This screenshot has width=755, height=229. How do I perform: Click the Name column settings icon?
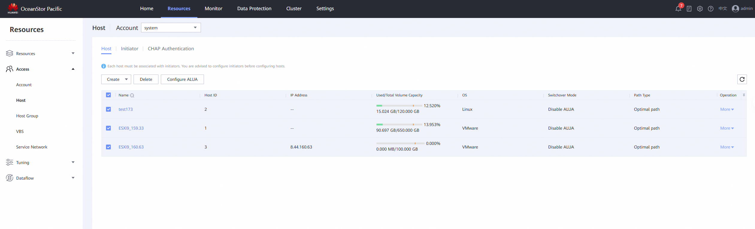[132, 95]
